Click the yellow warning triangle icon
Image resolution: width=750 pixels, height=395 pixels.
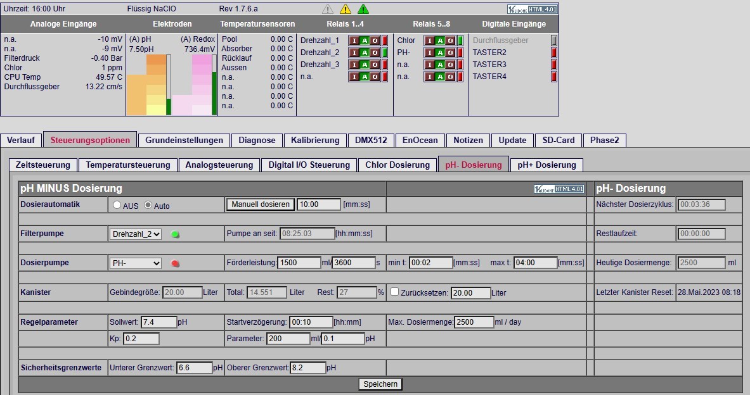coord(346,9)
